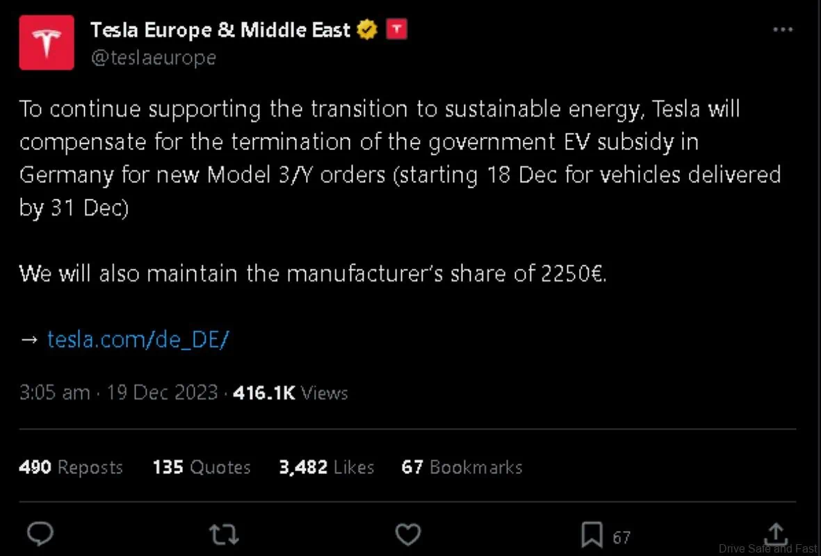View the 135 Quotes list
This screenshot has width=821, height=556.
[202, 467]
